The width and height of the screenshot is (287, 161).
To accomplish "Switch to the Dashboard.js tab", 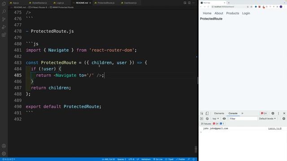I will [x=129, y=3].
